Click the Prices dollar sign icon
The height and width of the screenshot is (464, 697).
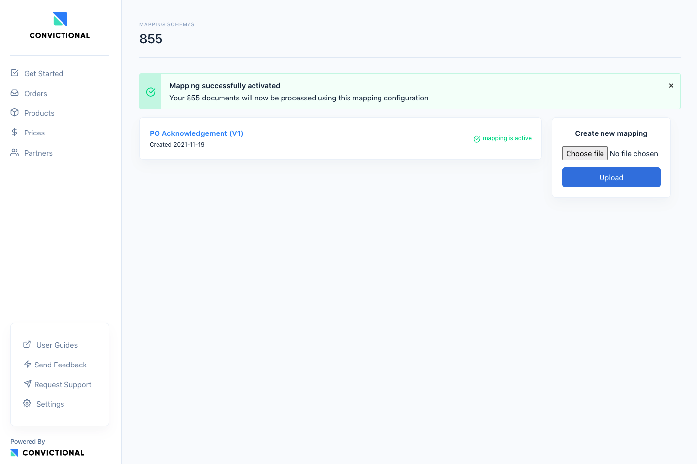15,132
